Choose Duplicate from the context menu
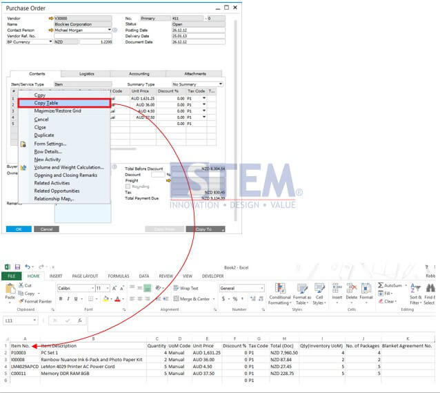Image resolution: width=440 pixels, height=393 pixels. click(44, 135)
